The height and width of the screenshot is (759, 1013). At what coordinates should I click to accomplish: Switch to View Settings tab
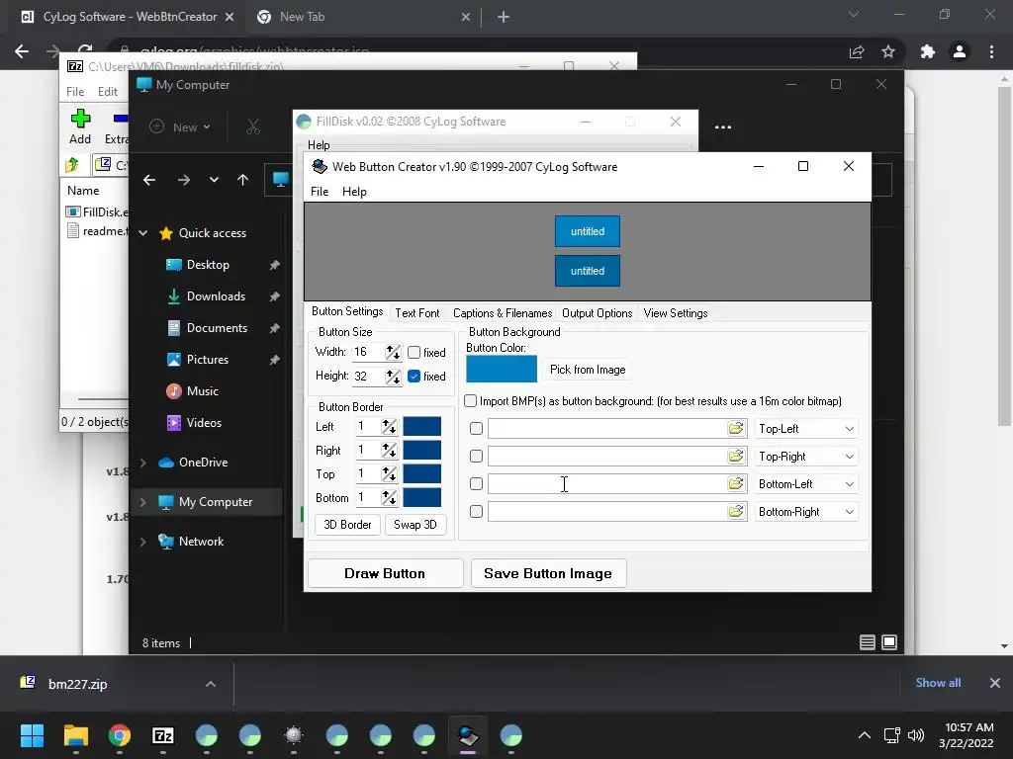click(676, 313)
